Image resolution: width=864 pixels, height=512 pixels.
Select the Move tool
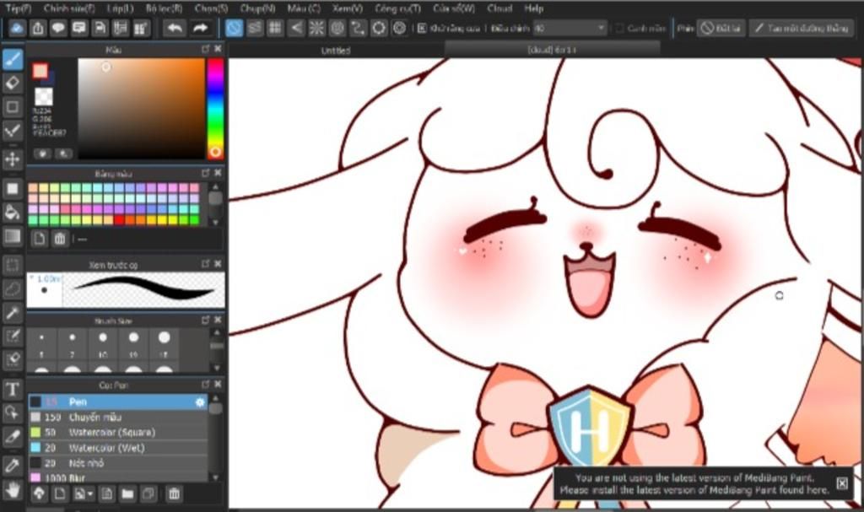[x=12, y=159]
